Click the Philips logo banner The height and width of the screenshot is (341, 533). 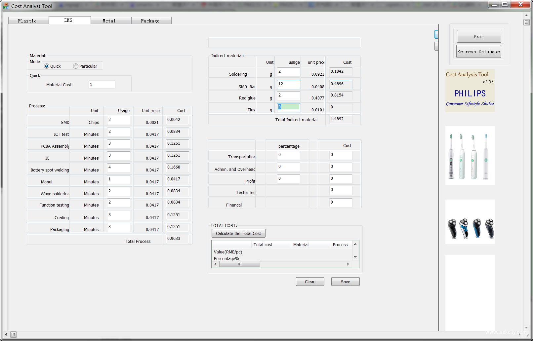[x=470, y=91]
